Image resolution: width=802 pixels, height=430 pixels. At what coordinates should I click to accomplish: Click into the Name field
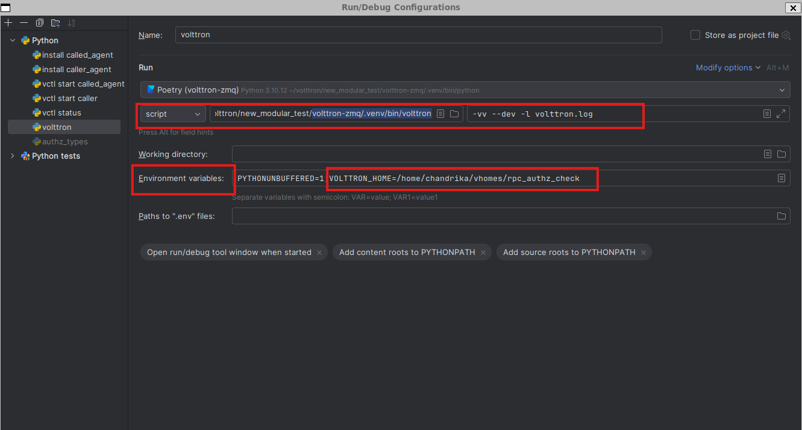click(x=419, y=35)
